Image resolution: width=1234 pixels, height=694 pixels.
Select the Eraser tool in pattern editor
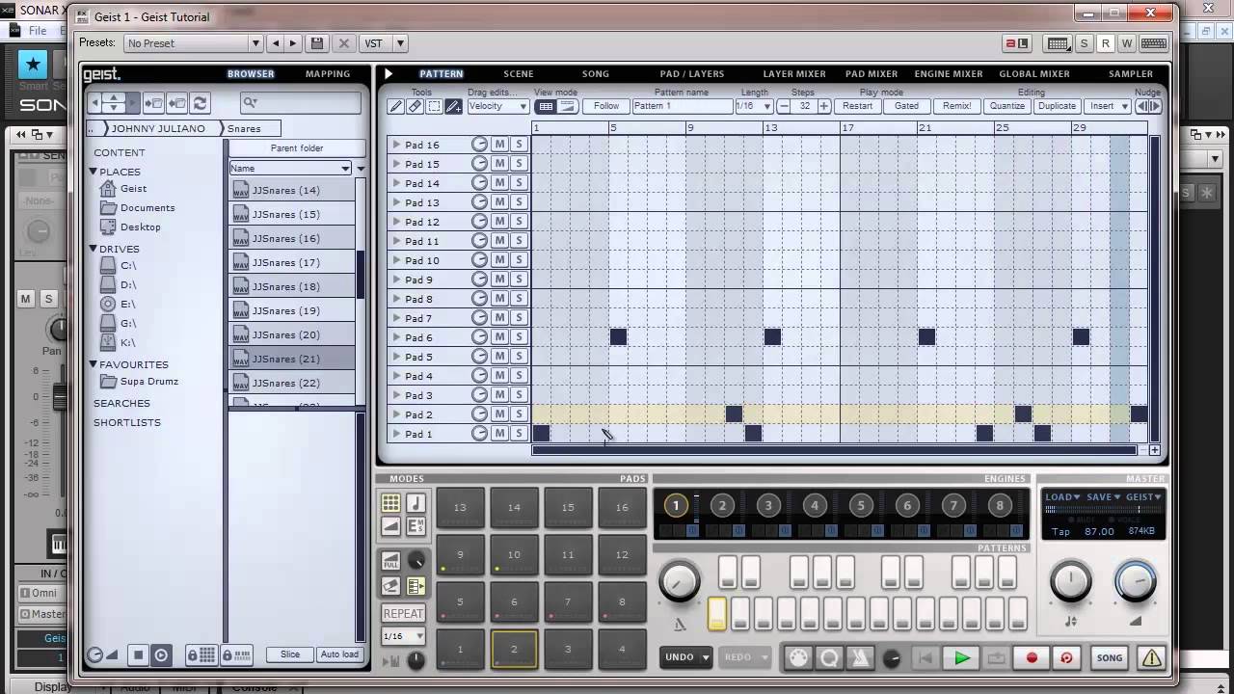click(415, 106)
